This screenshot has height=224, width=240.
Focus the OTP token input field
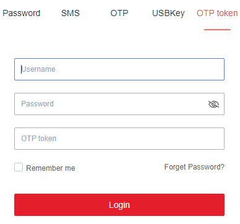click(x=119, y=139)
